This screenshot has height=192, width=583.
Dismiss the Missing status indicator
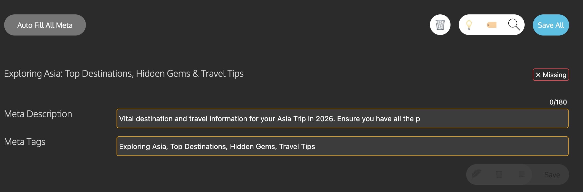coord(551,75)
